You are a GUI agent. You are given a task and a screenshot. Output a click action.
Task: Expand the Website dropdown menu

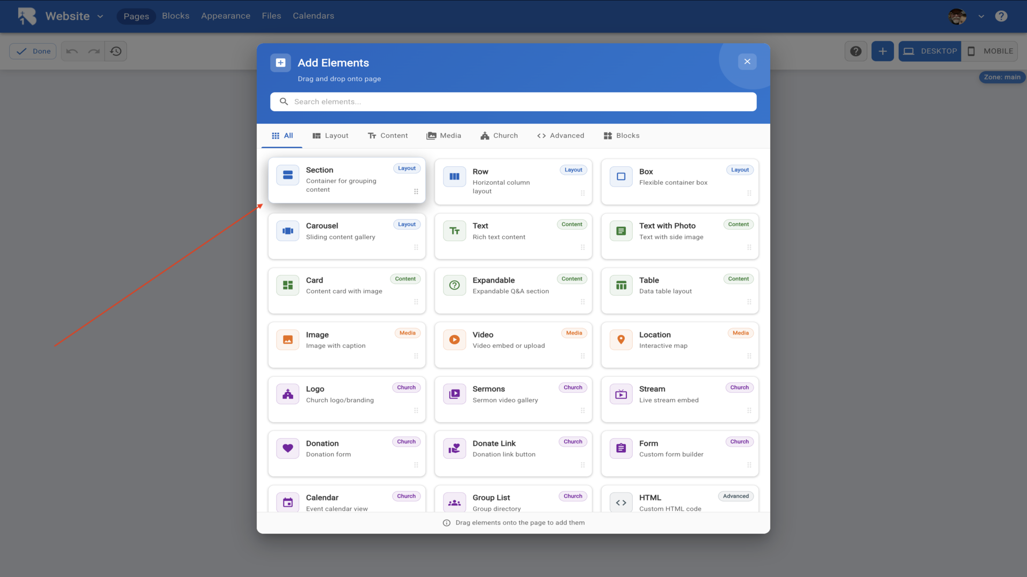pos(100,17)
